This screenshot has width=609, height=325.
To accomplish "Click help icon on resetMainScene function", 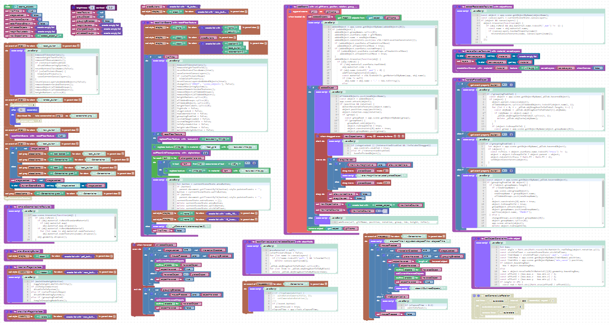I will click(x=148, y=22).
